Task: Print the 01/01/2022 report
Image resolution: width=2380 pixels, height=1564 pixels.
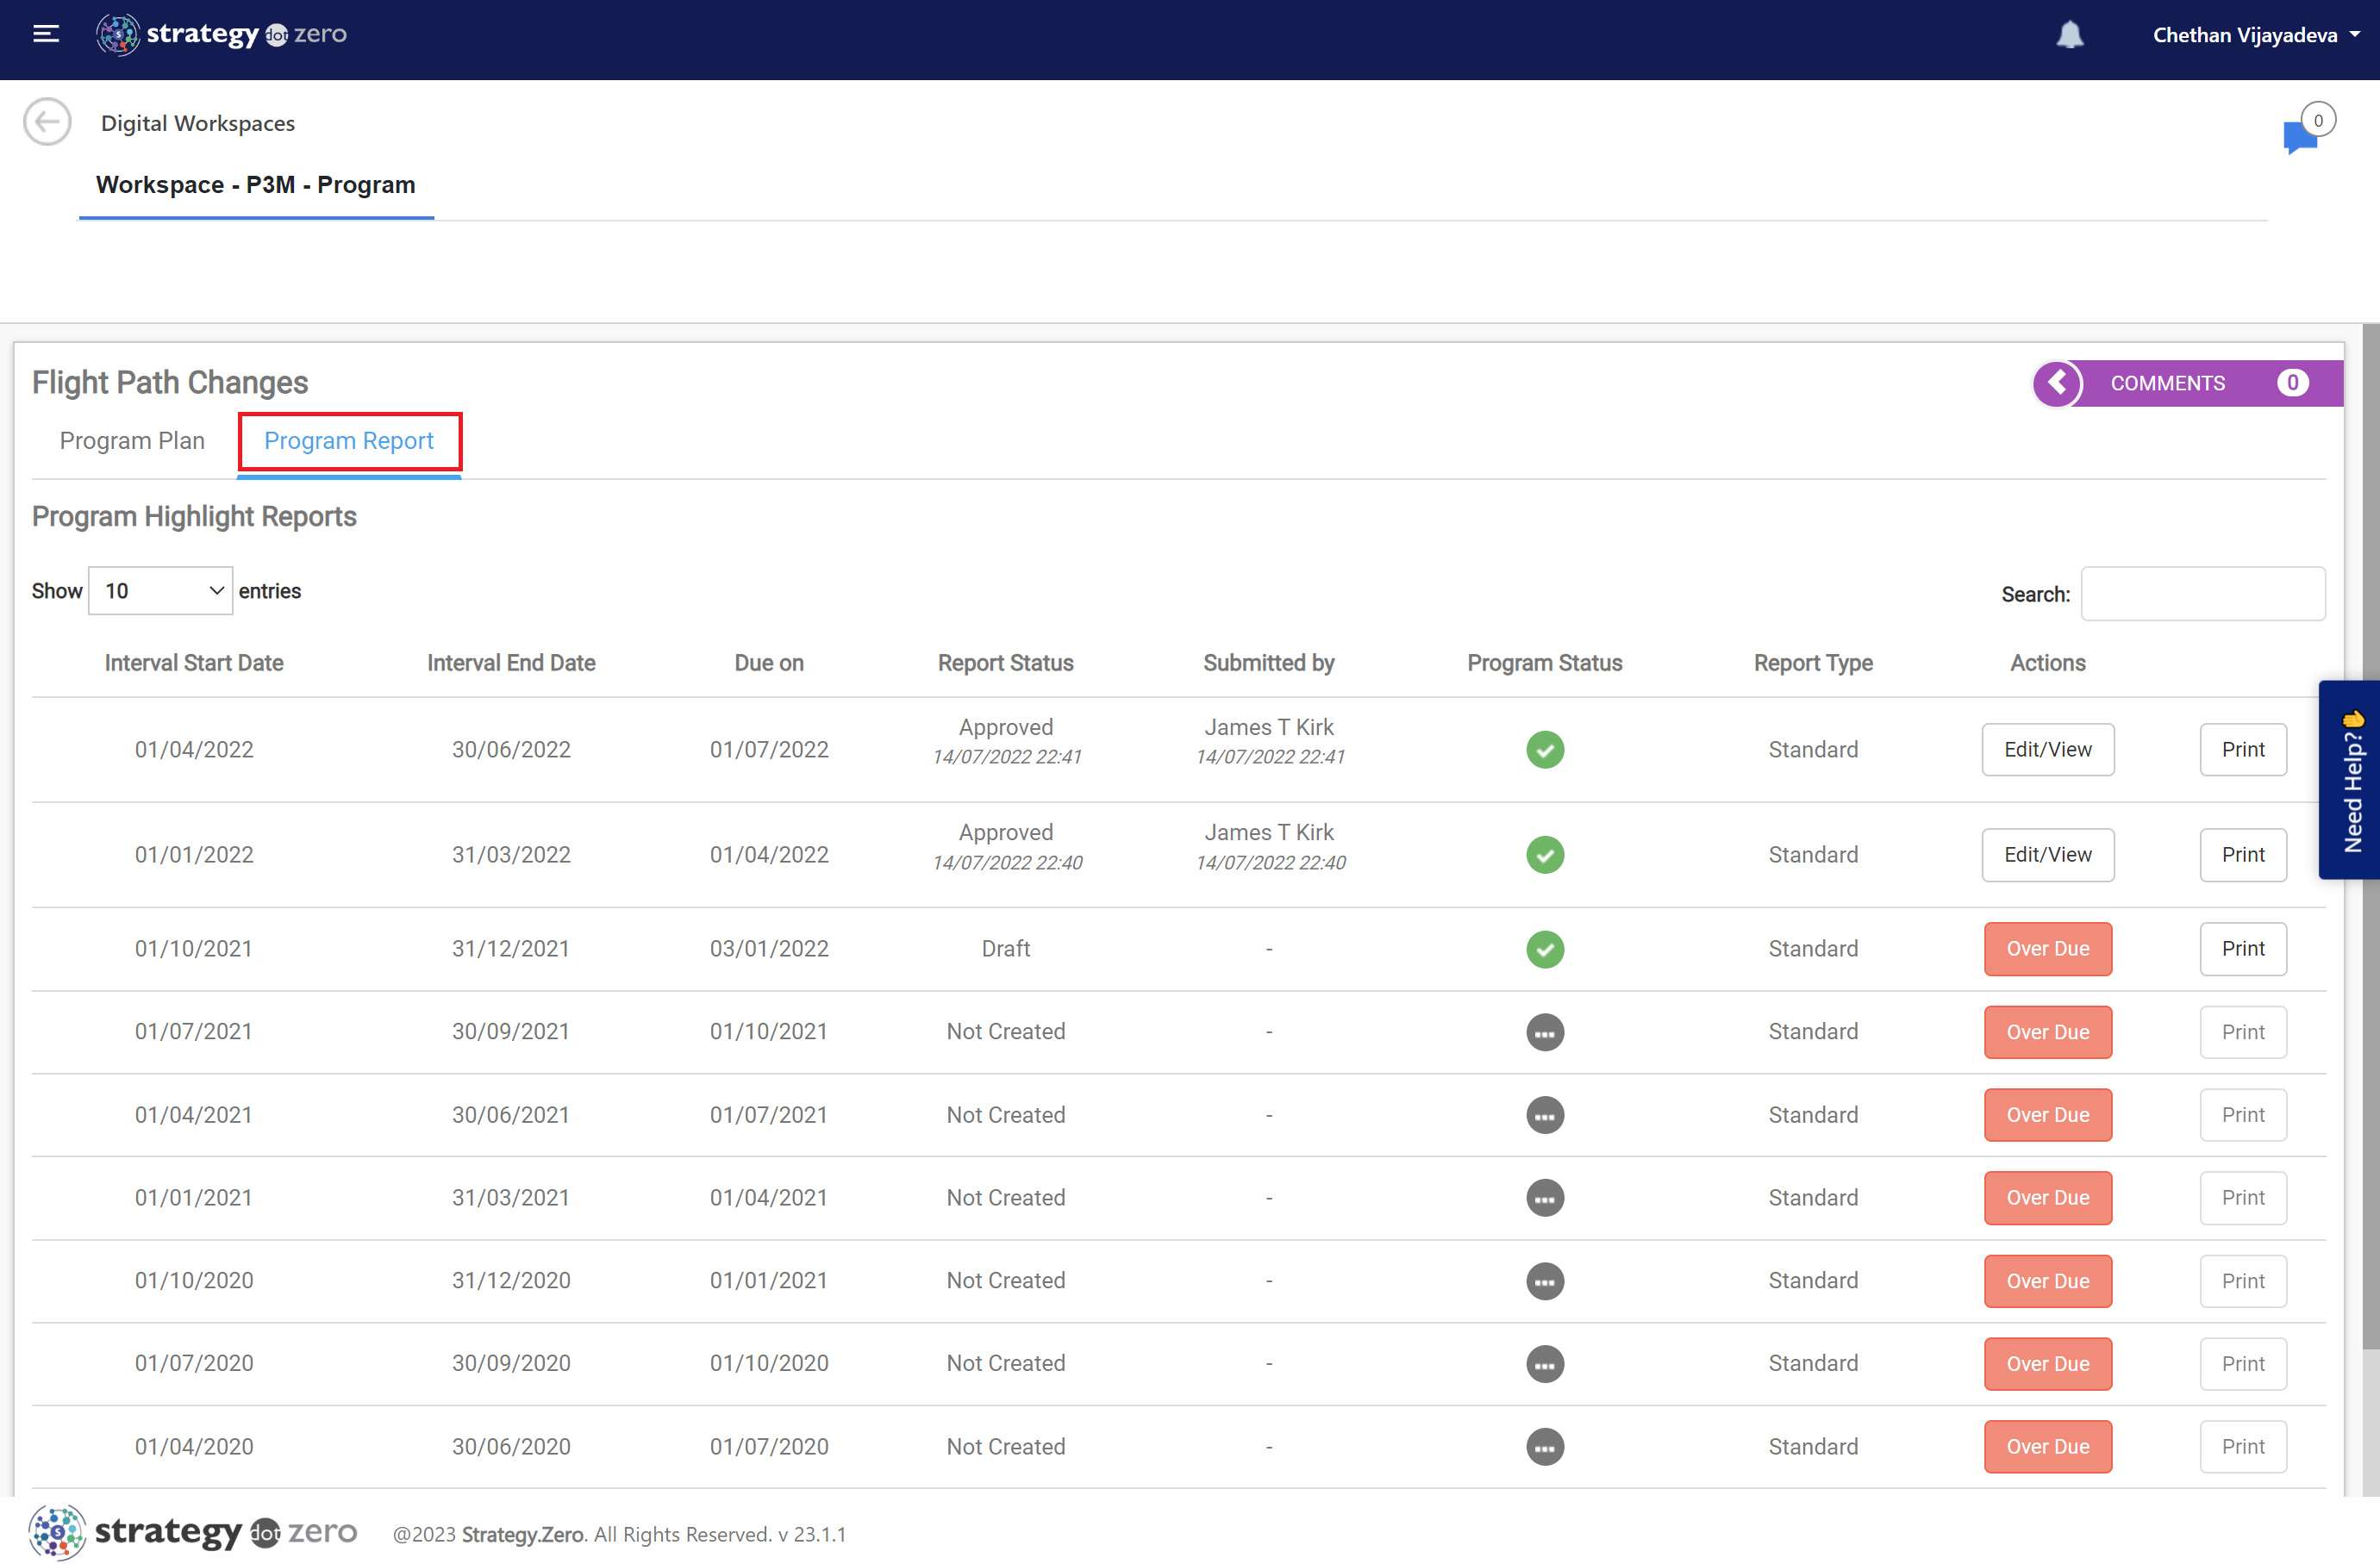Action: [x=2242, y=855]
